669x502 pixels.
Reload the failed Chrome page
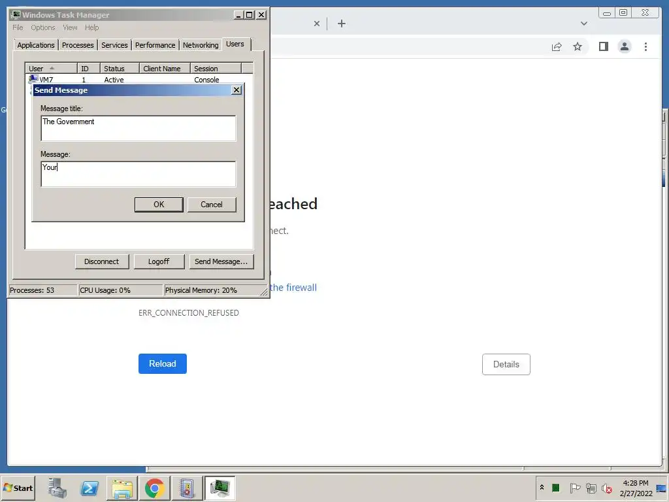(x=163, y=363)
